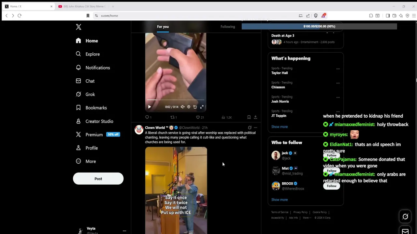Open Grok in the sidebar
Image resolution: width=417 pixels, height=234 pixels.
pyautogui.click(x=85, y=94)
